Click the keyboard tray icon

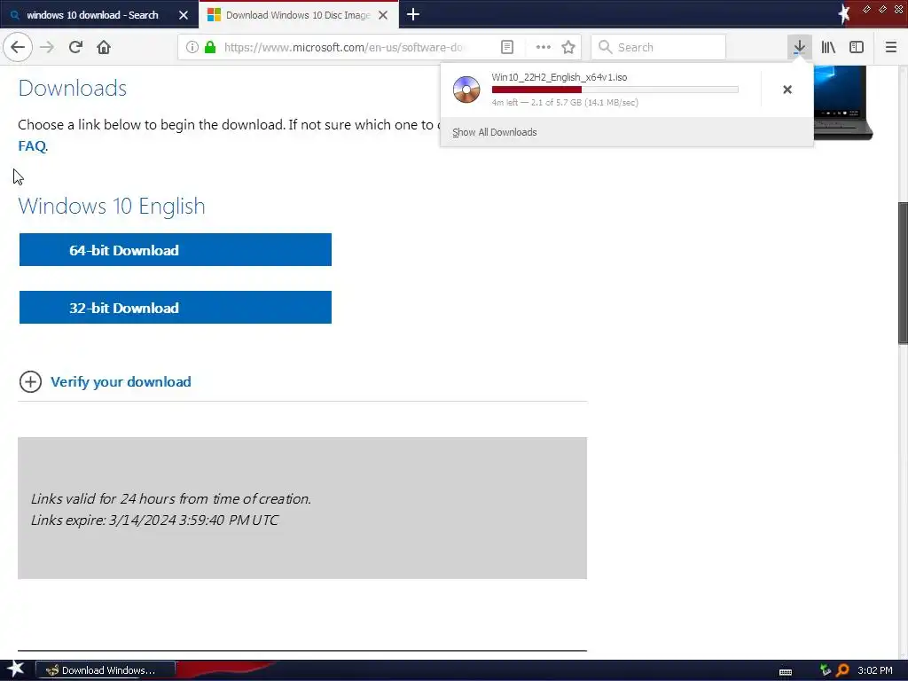click(x=786, y=671)
